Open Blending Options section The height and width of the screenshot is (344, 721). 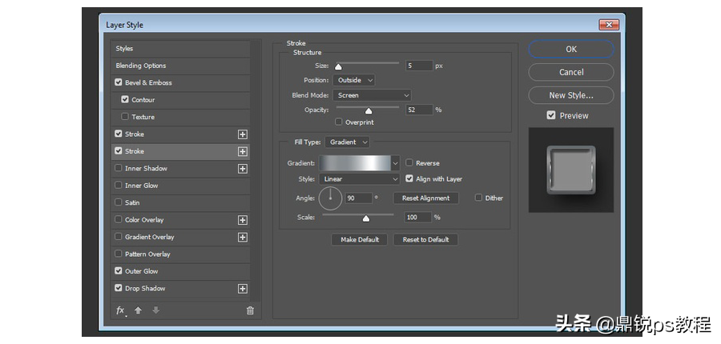point(181,66)
